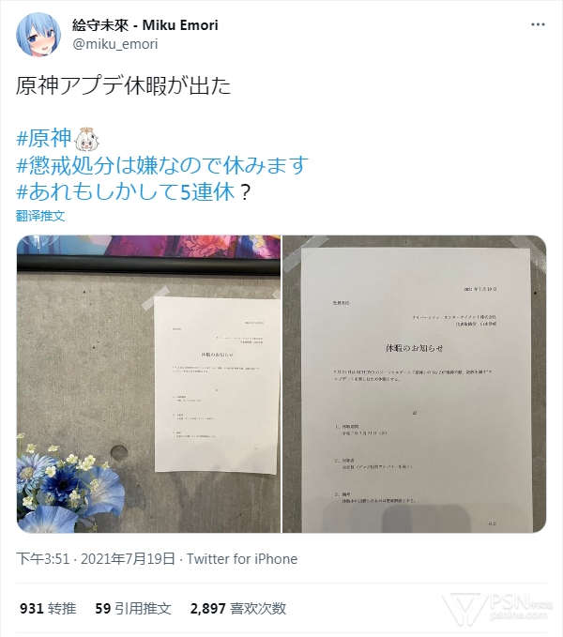The image size is (563, 637).
Task: View the 931 转推 retweets list
Action: [48, 608]
